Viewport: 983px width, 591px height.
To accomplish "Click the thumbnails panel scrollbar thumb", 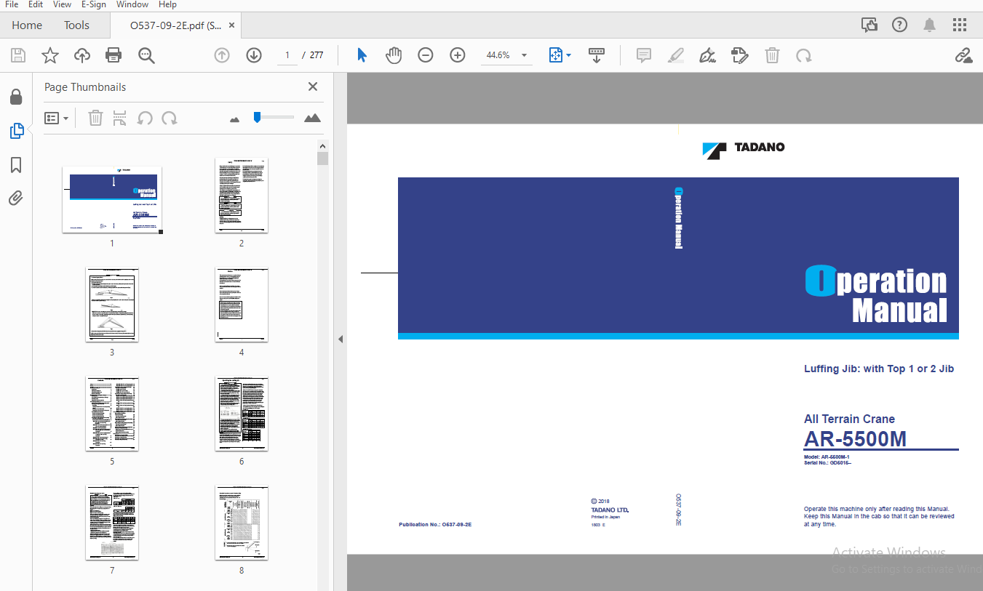I will coord(322,158).
